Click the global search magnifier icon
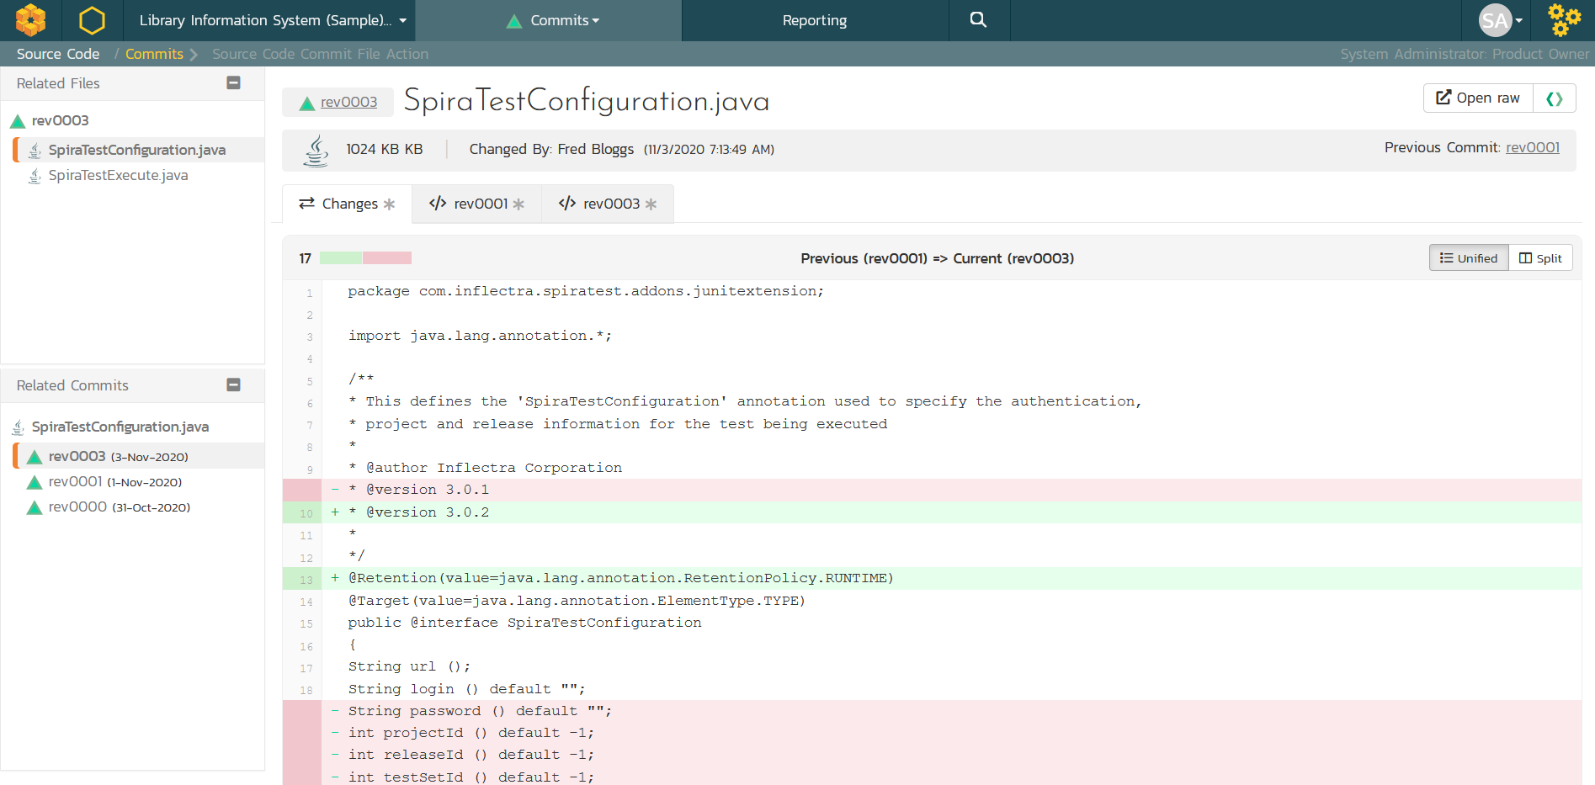Viewport: 1595px width, 785px height. [978, 20]
